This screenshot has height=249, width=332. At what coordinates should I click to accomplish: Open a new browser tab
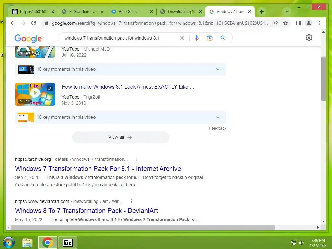[262, 12]
